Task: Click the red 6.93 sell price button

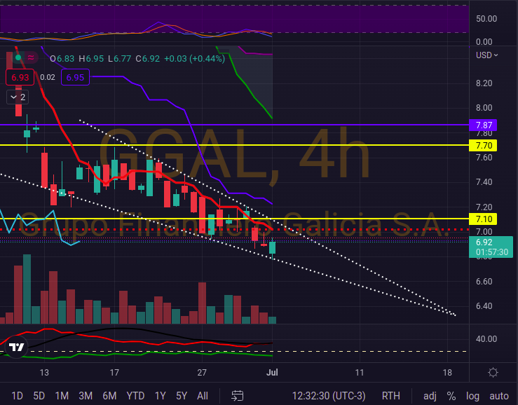Action: pos(20,77)
